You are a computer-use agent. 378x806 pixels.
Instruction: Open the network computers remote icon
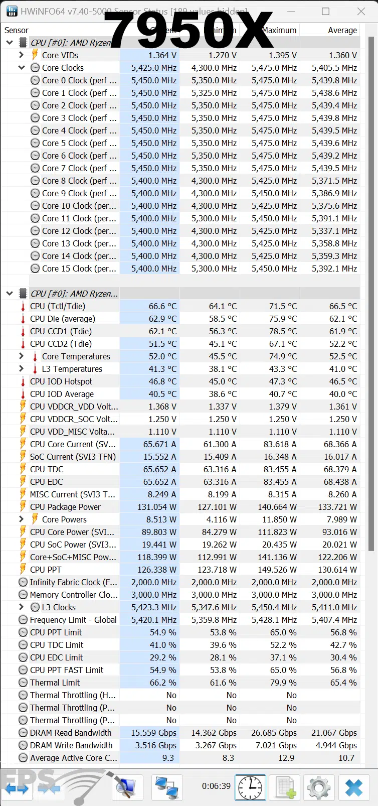(x=166, y=787)
